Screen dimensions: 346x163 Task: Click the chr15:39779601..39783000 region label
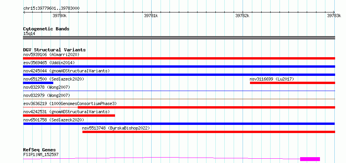coord(51,8)
